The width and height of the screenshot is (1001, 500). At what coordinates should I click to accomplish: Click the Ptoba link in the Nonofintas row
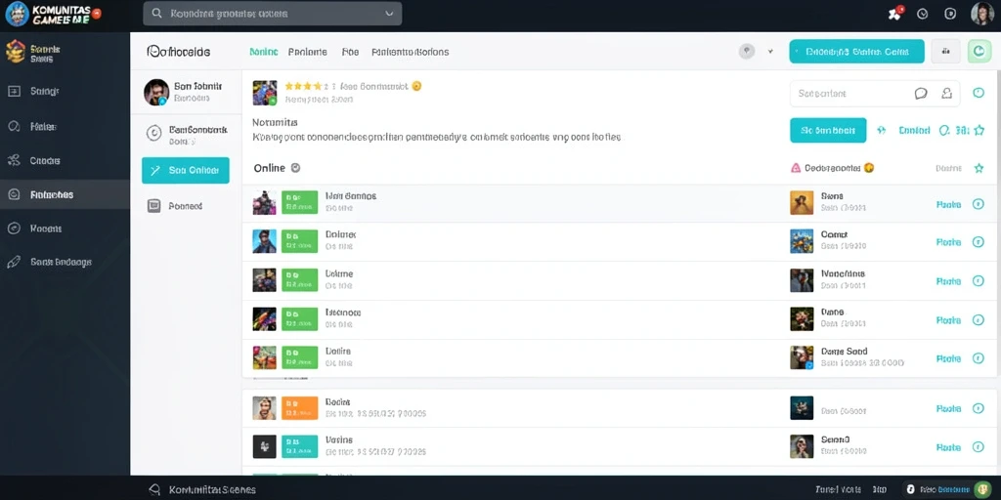948,281
